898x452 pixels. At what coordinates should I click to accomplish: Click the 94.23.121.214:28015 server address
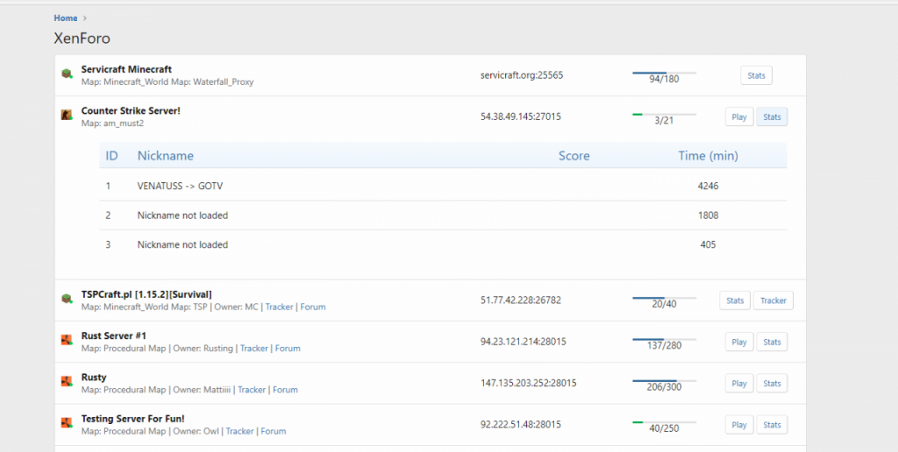(x=524, y=343)
